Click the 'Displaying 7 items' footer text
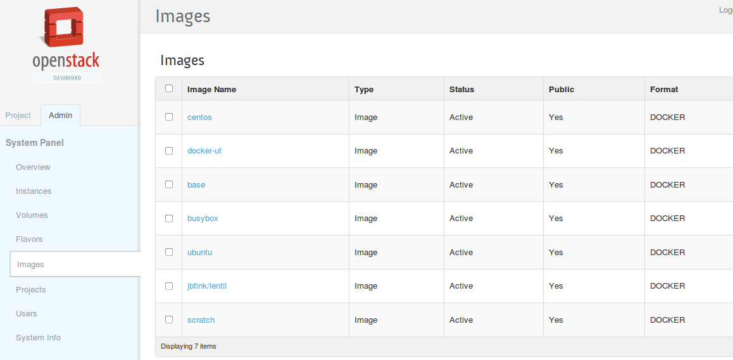Screen dimensions: 733x360 pyautogui.click(x=189, y=347)
